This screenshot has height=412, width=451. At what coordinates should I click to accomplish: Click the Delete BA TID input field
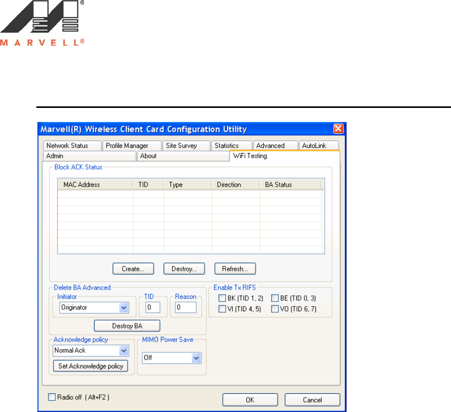[153, 307]
